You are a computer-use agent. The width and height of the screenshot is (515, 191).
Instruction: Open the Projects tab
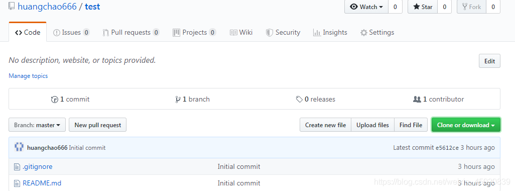coord(194,32)
